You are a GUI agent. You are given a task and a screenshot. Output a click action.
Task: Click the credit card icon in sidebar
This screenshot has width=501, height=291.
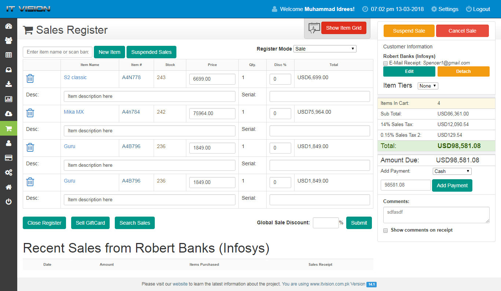point(8,158)
